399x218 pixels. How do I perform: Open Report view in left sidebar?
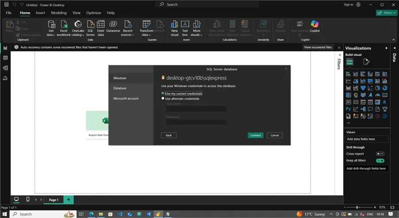(x=5, y=48)
